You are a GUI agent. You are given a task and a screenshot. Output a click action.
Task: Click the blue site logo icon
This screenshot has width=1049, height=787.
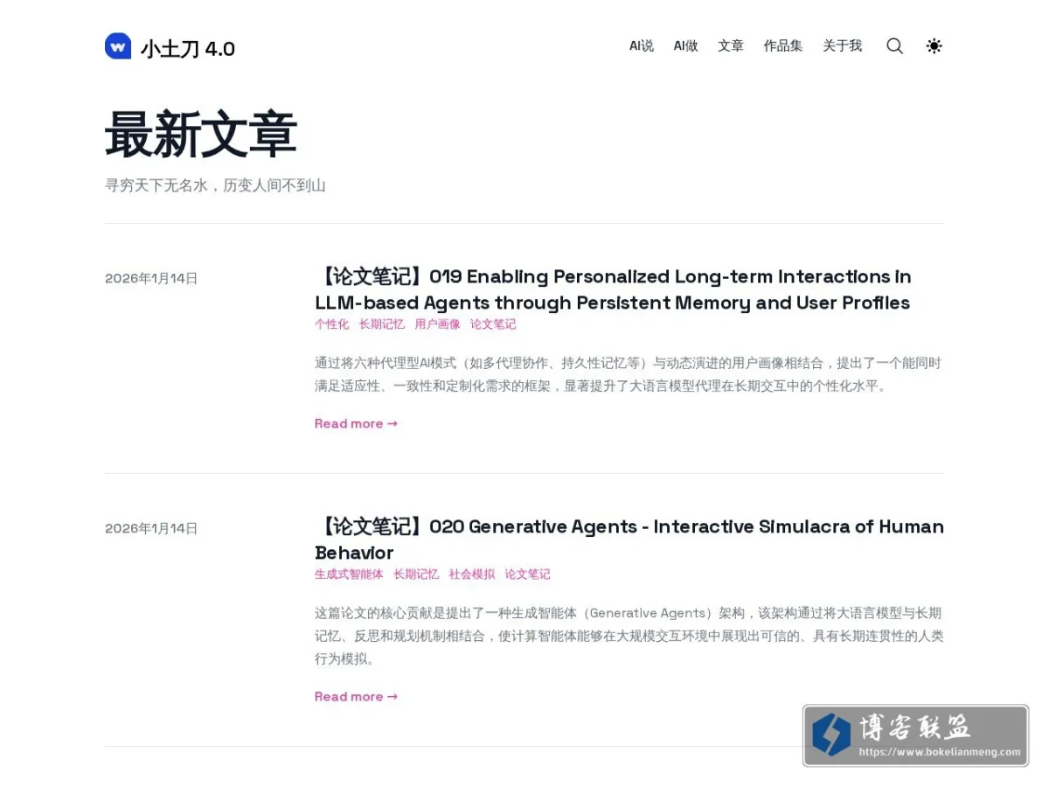(118, 46)
